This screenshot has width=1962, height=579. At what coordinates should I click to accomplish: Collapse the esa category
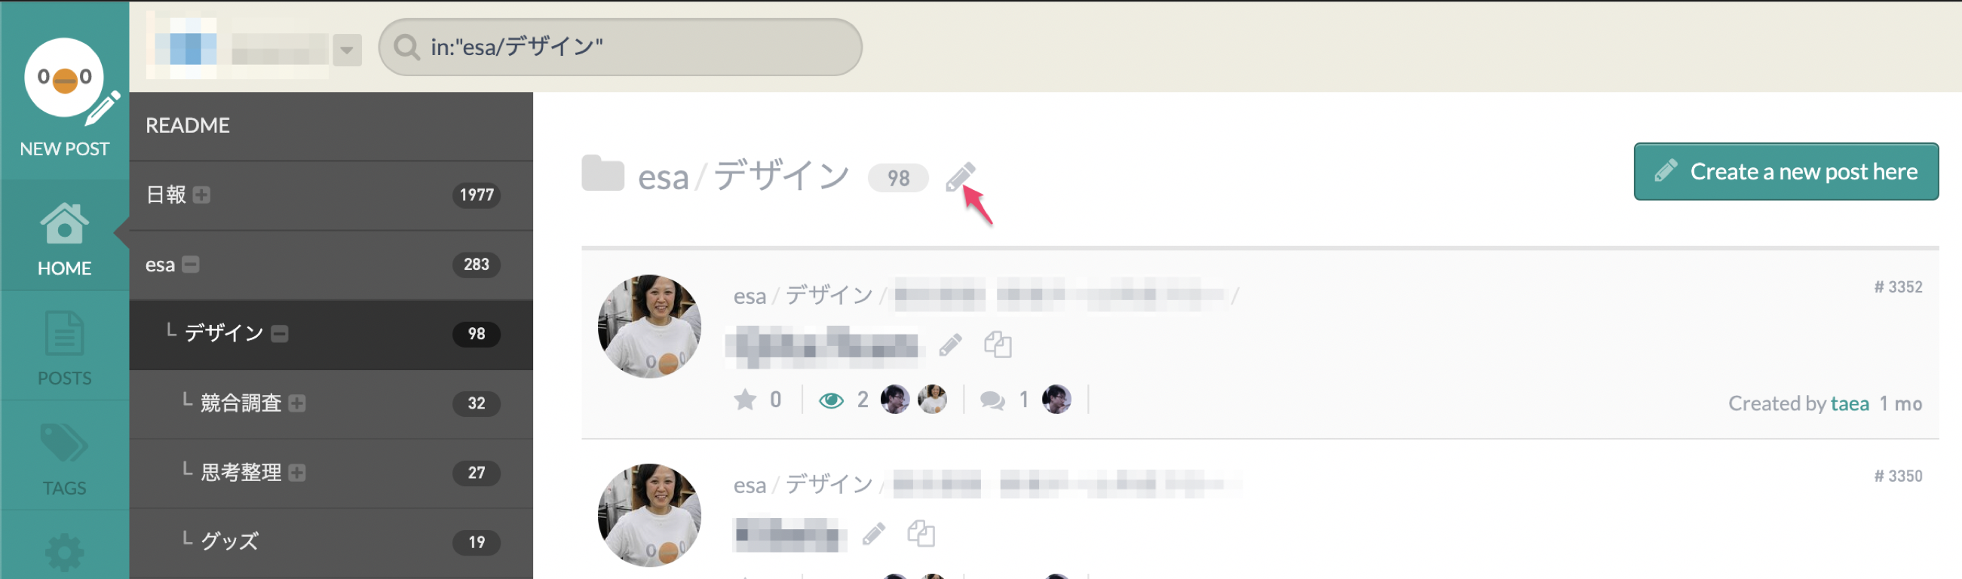(191, 265)
